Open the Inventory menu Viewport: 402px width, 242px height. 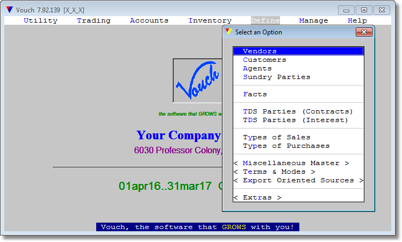point(210,20)
